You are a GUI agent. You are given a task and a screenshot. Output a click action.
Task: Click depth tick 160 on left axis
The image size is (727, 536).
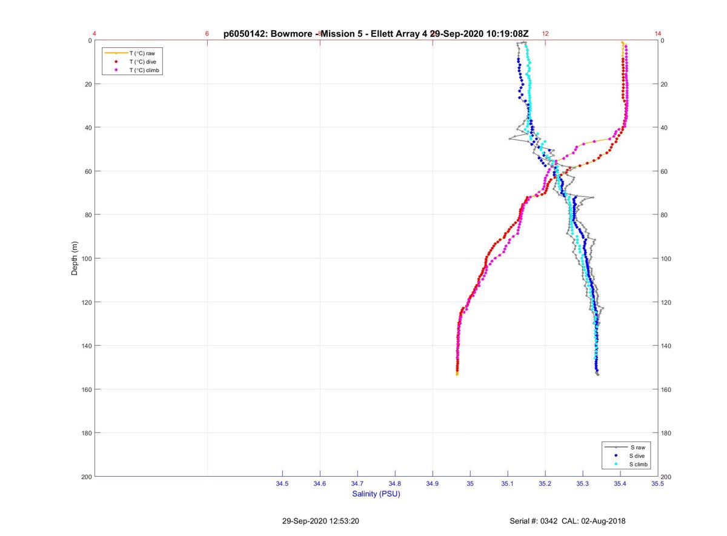(86, 389)
